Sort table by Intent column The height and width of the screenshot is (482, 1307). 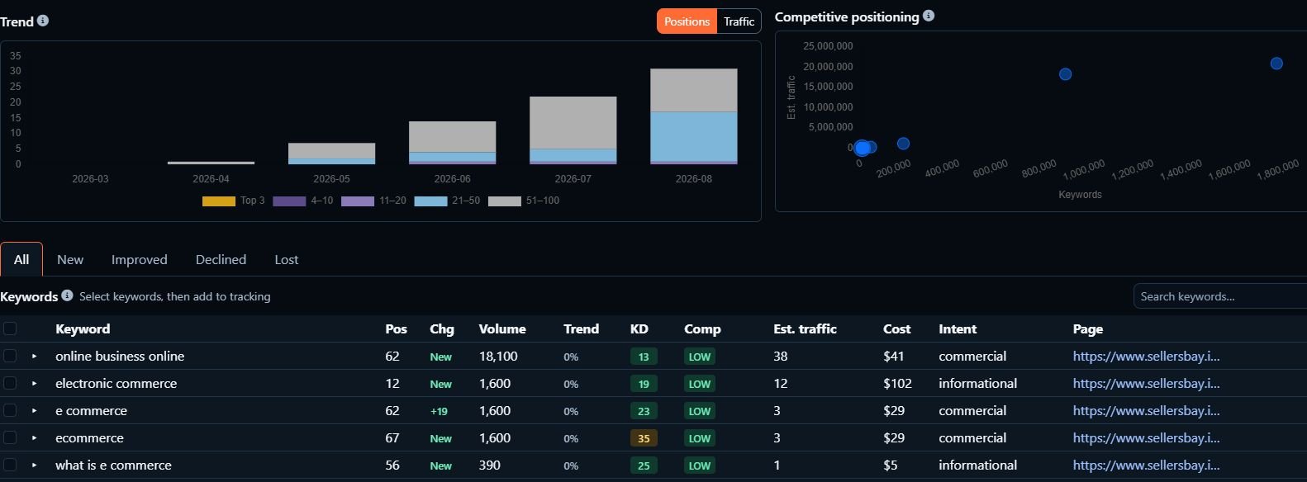[x=958, y=328]
